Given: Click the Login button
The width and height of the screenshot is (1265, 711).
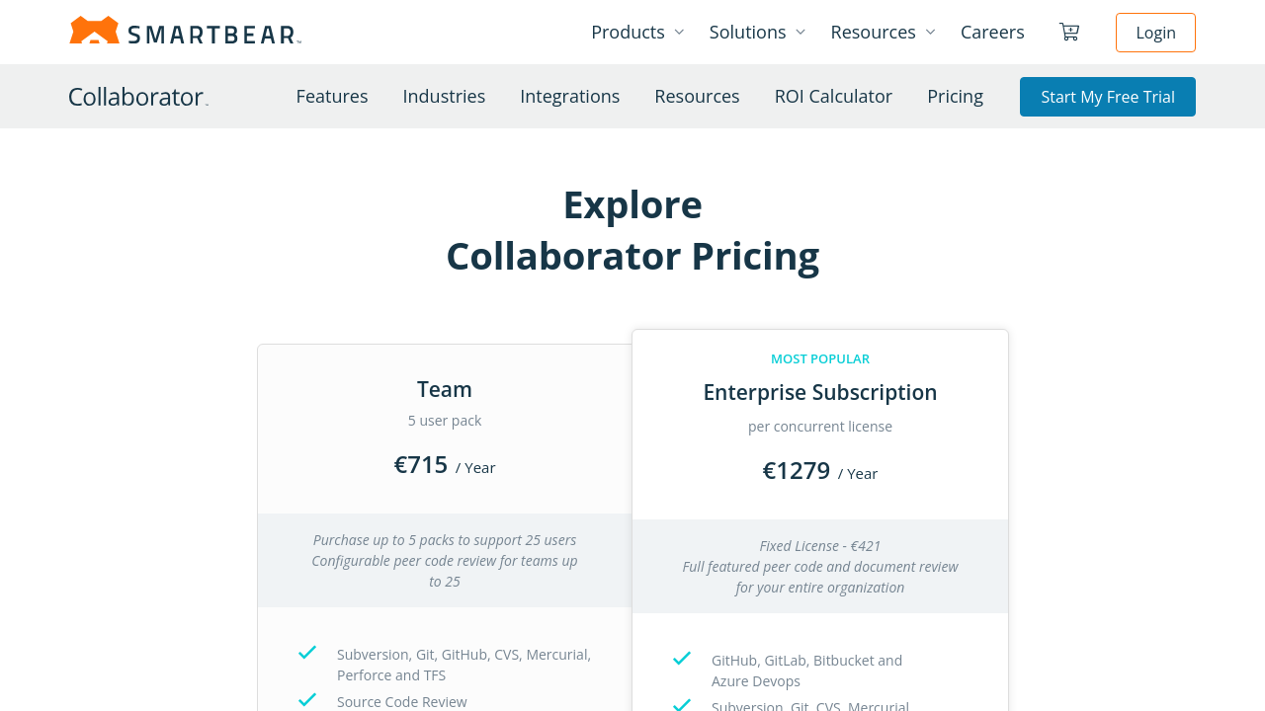Looking at the screenshot, I should (1155, 33).
